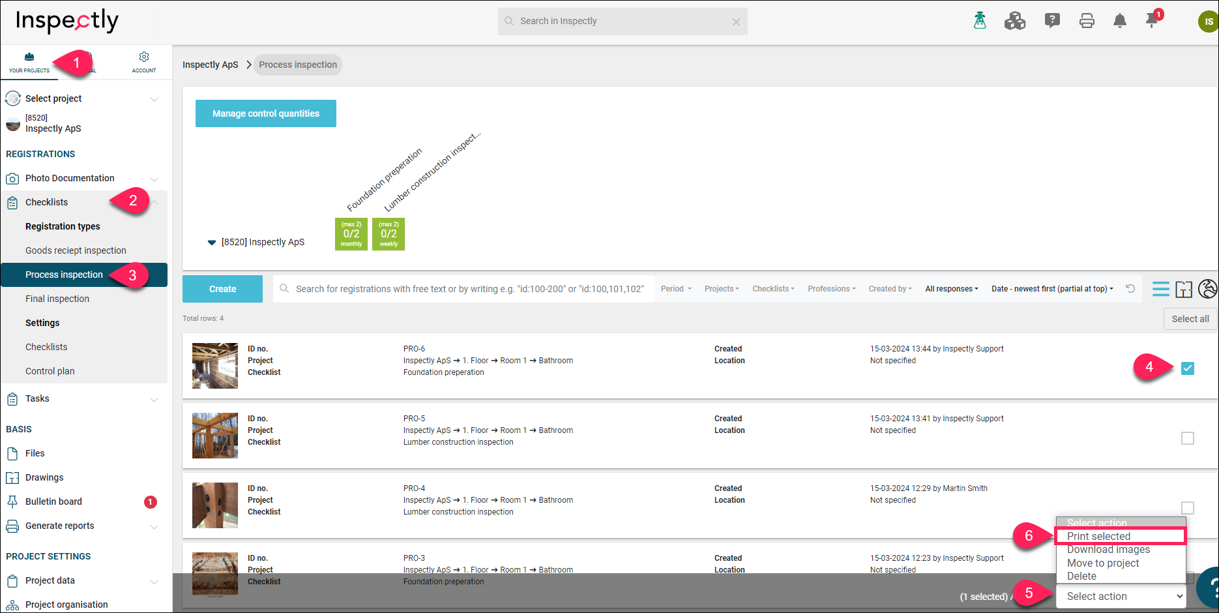Click the Project organisation icon
1219x613 pixels.
[x=12, y=605]
